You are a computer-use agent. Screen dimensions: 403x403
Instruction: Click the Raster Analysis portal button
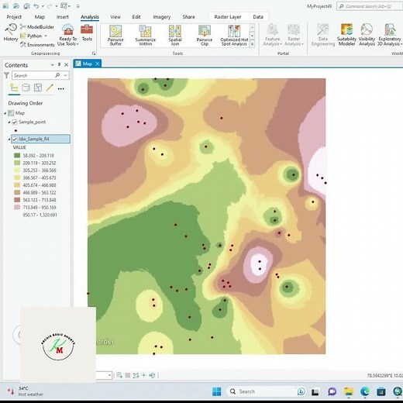point(294,35)
